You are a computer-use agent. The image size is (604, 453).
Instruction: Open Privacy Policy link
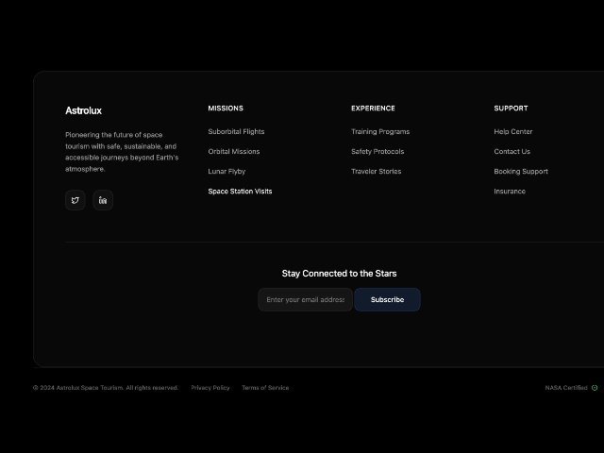210,388
